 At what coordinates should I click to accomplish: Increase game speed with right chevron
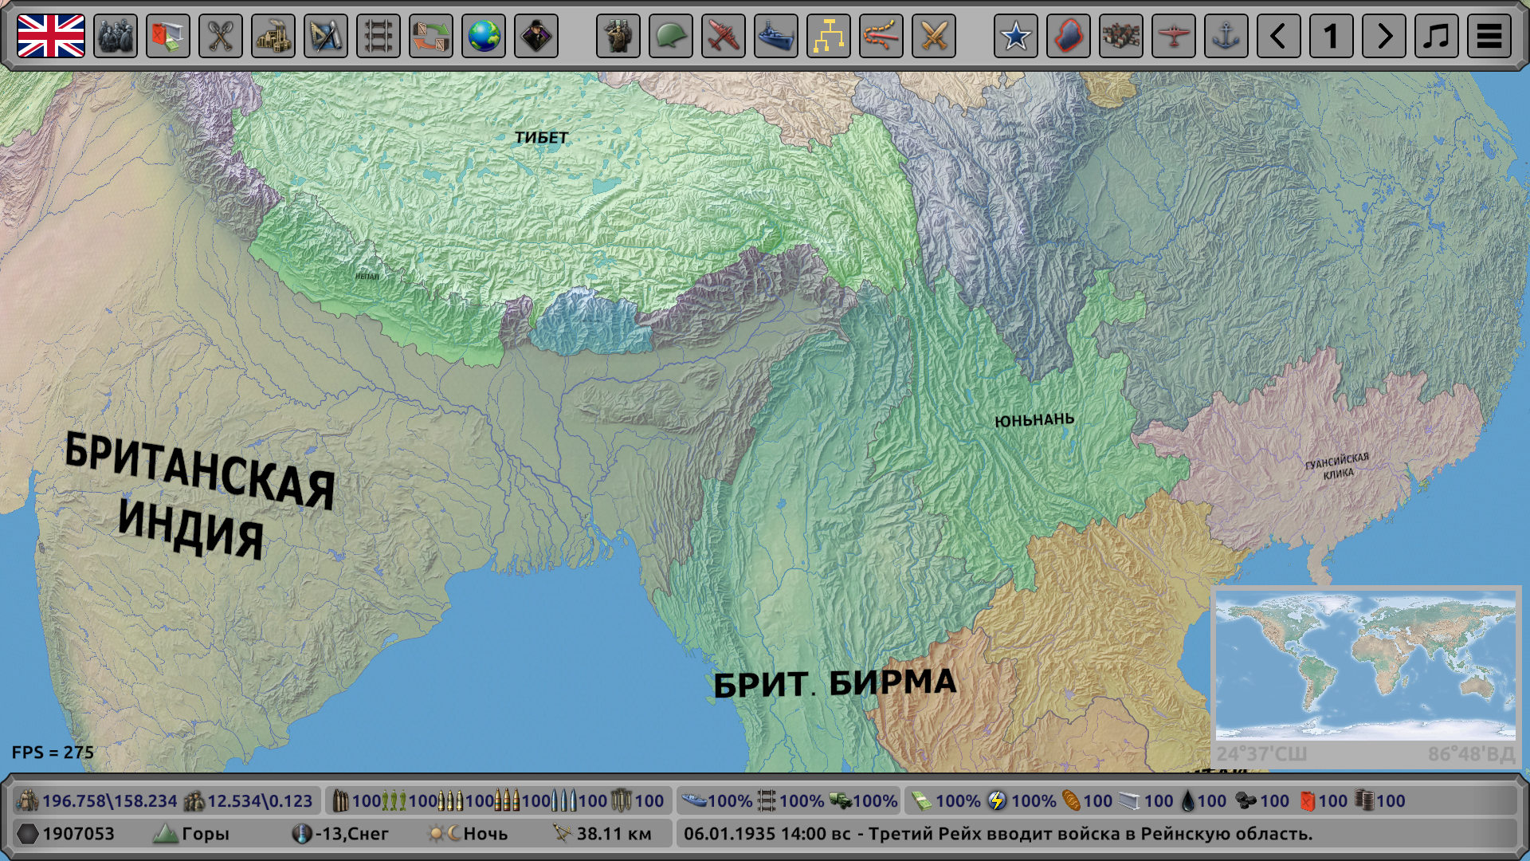1384,36
